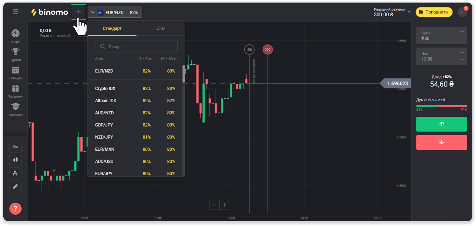Click the Поповнити deposit button
This screenshot has width=476, height=226.
[434, 12]
